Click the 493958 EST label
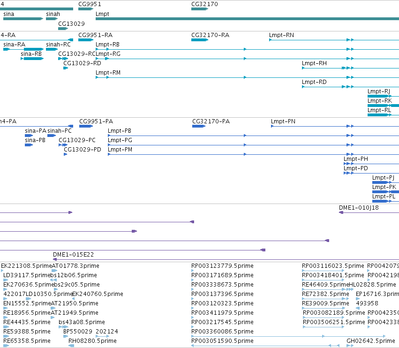This screenshot has width=399, height=348. 367,303
